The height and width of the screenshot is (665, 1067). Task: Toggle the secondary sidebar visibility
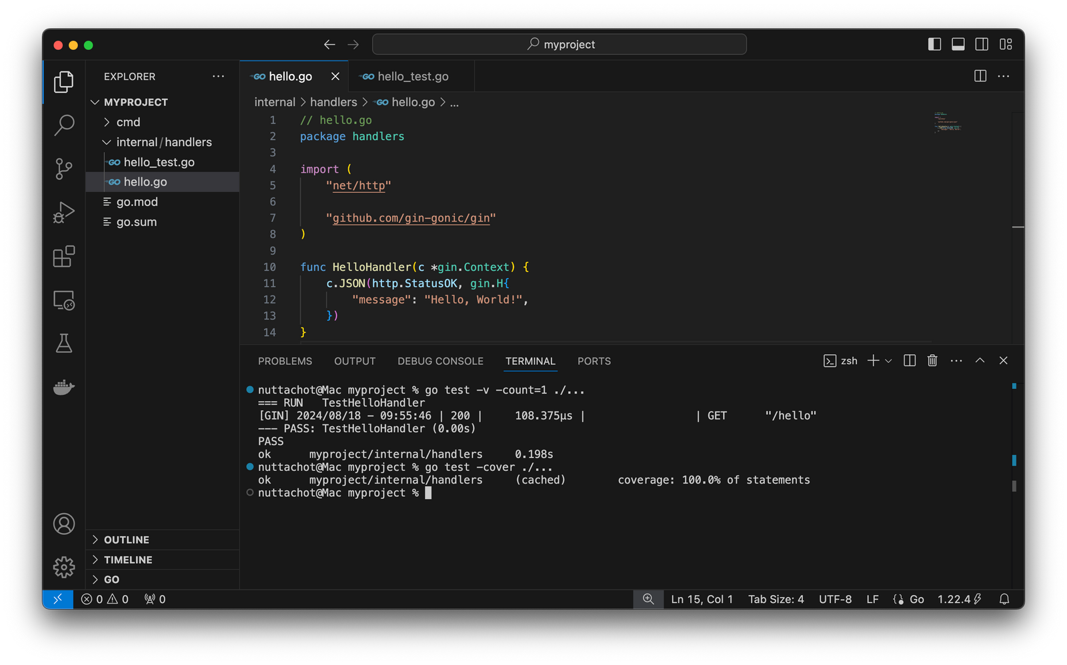(x=982, y=44)
